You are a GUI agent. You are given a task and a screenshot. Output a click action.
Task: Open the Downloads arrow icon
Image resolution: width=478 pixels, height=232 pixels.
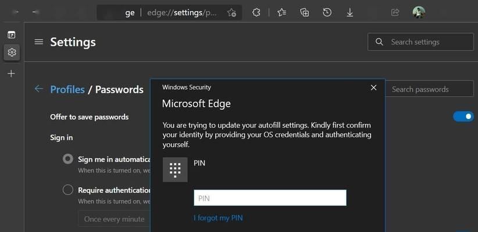(x=350, y=12)
